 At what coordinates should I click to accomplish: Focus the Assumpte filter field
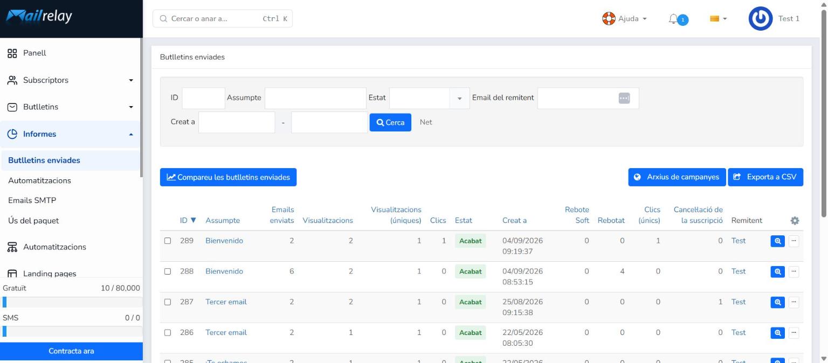click(315, 98)
